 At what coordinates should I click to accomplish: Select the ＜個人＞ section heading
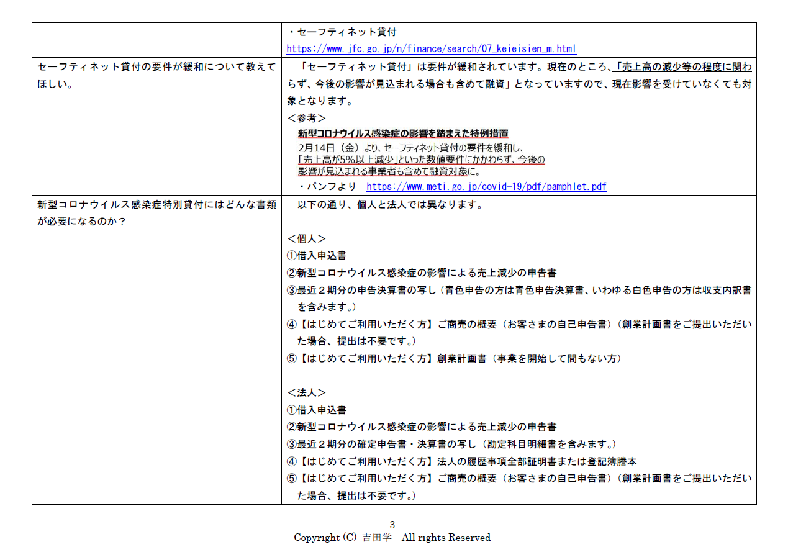pyautogui.click(x=307, y=238)
